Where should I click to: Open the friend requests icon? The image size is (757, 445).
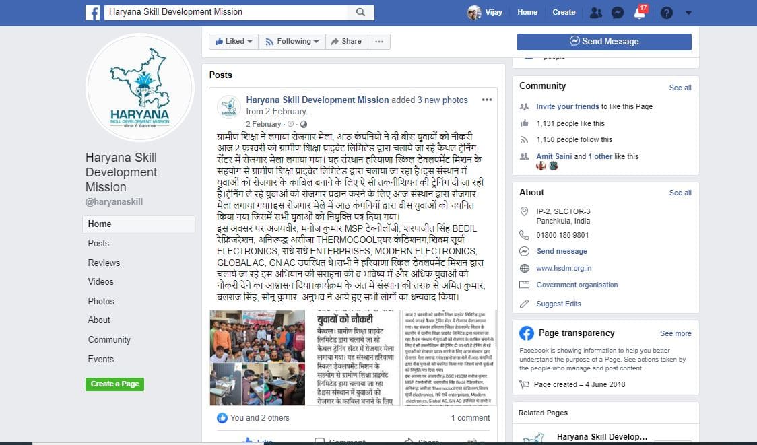(x=596, y=13)
